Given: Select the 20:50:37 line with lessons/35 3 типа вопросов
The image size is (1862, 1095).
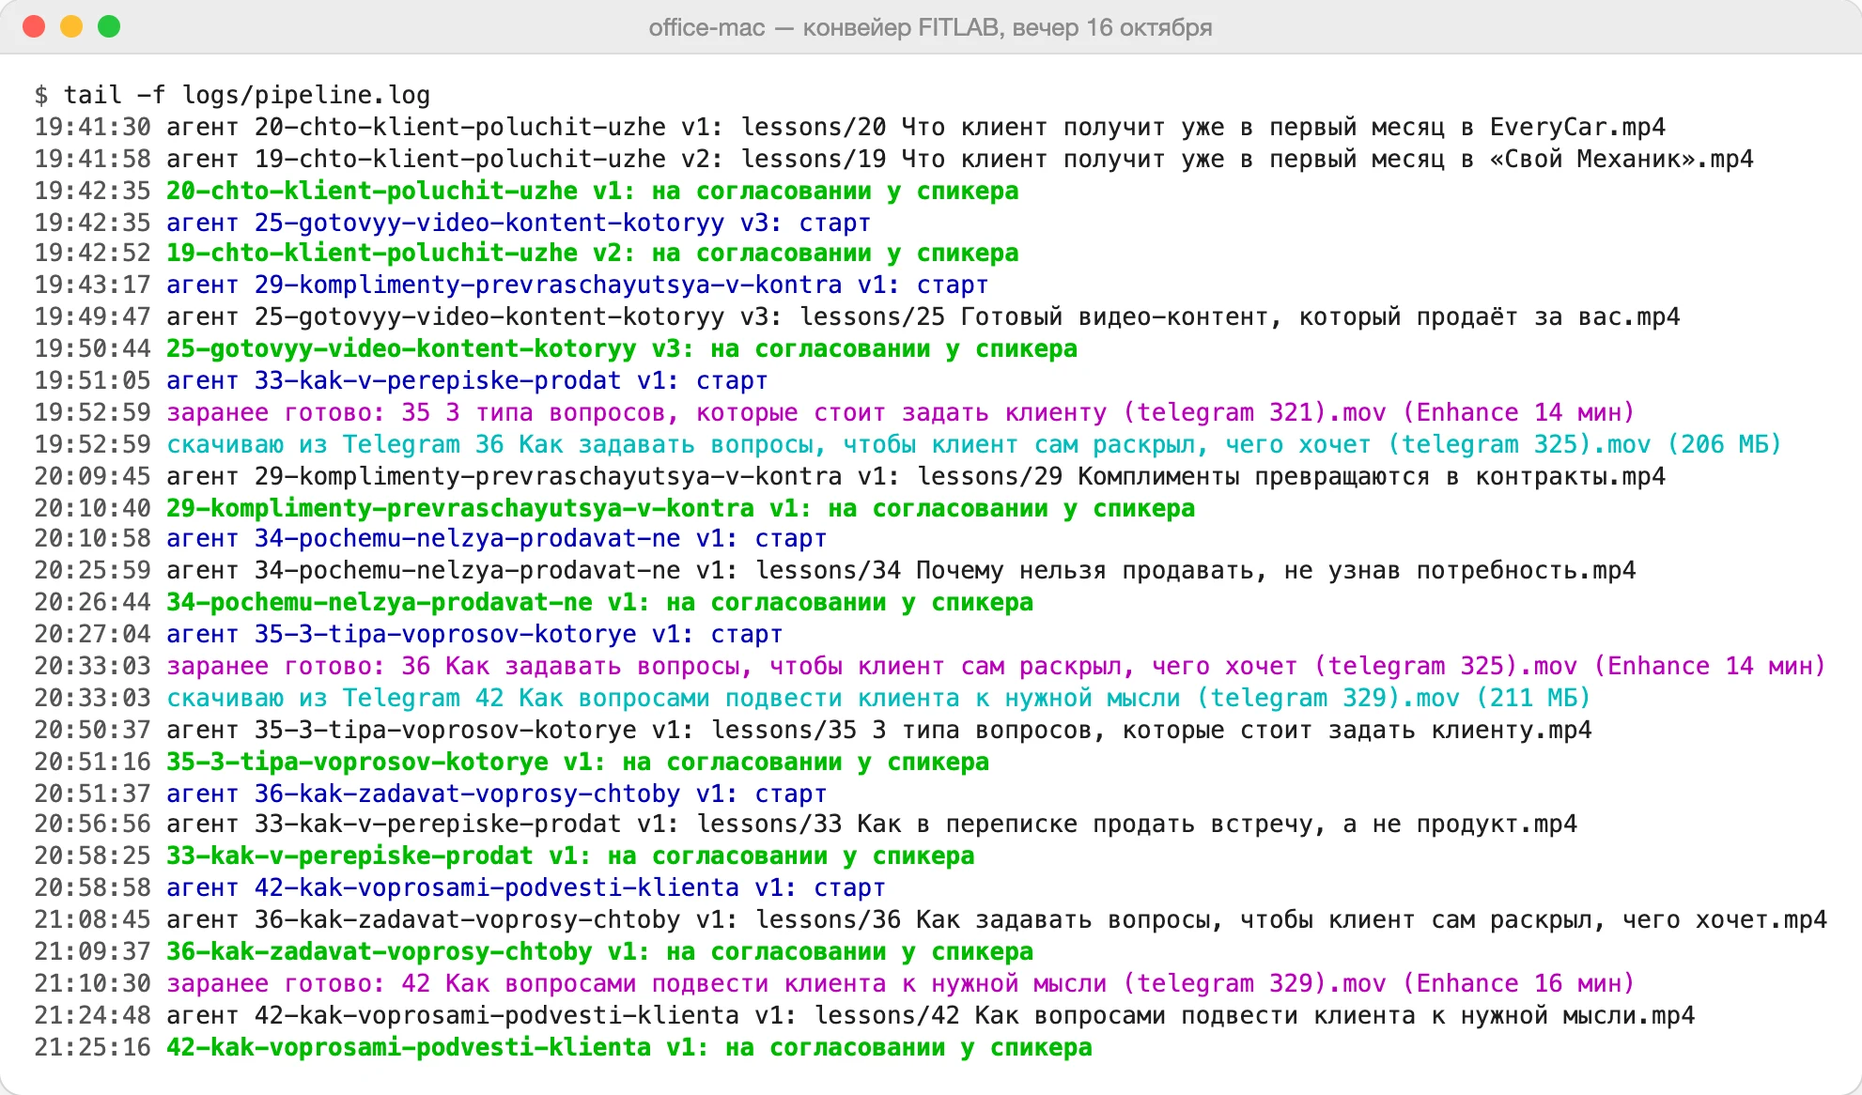Looking at the screenshot, I should (814, 730).
